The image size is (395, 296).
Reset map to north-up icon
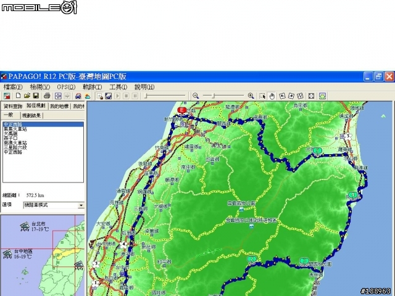pyautogui.click(x=300, y=96)
